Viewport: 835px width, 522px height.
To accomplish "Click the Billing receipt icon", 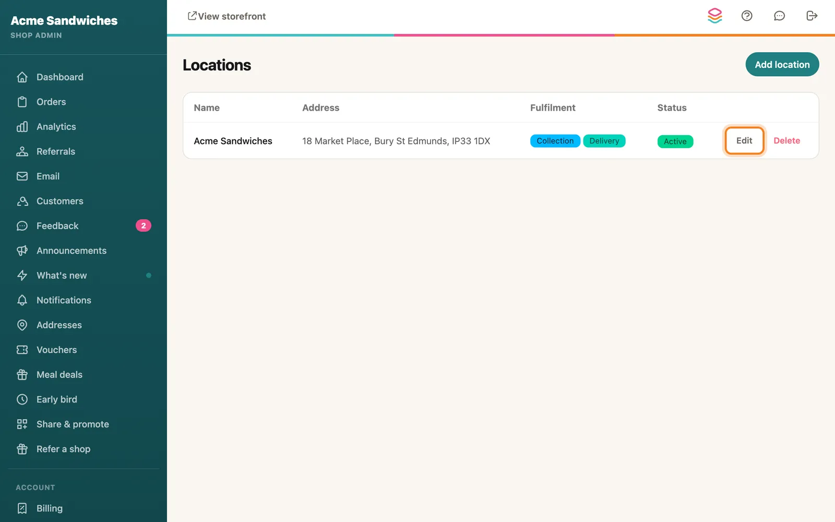I will tap(22, 508).
